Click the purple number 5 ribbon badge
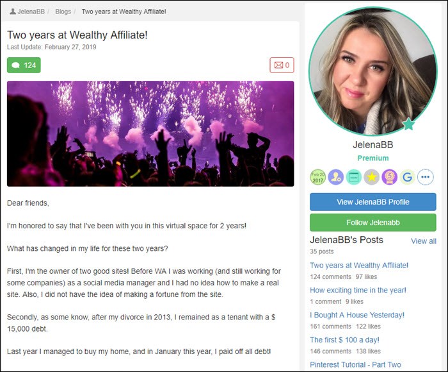Screen dimensions: 448x372 point(389,177)
